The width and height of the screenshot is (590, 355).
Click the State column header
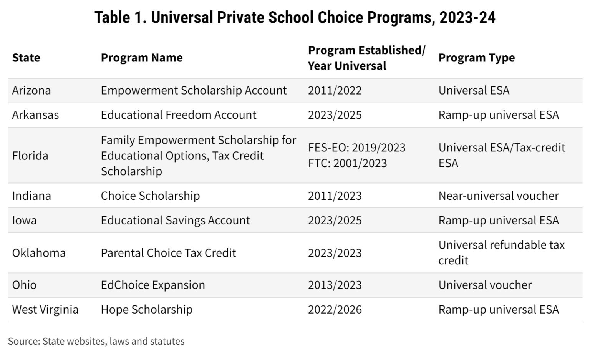26,58
